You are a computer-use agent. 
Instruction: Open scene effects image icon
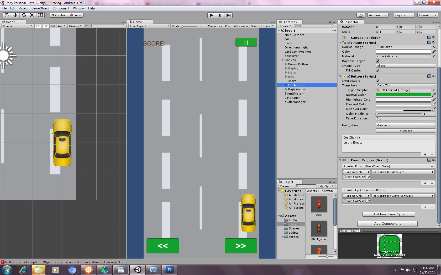click(x=60, y=26)
